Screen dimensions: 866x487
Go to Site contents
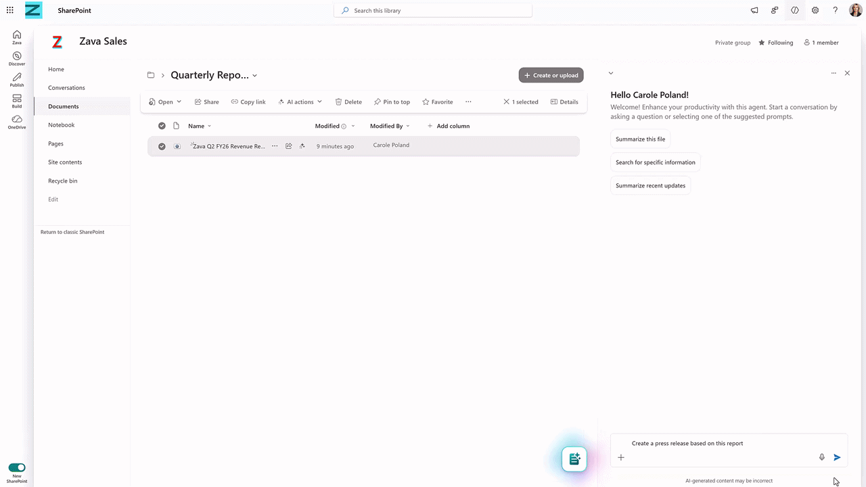tap(65, 162)
